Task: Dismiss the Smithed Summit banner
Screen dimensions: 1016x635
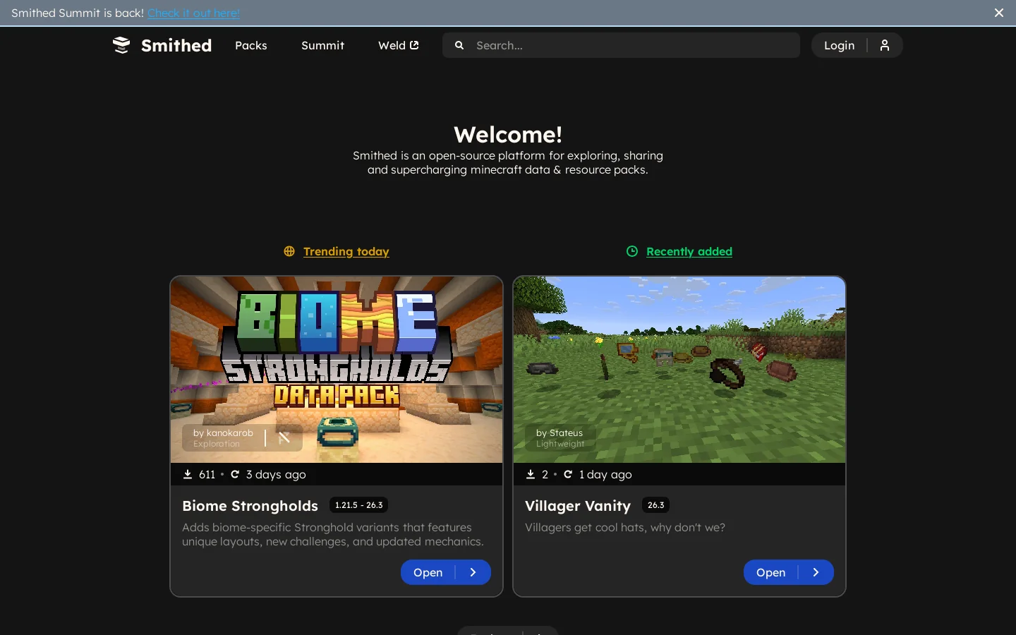Action: click(x=999, y=13)
